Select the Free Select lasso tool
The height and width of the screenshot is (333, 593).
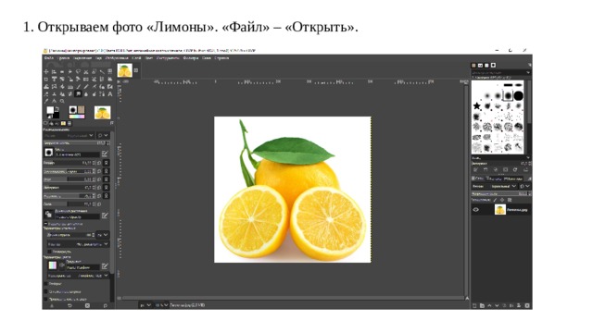[x=78, y=72]
